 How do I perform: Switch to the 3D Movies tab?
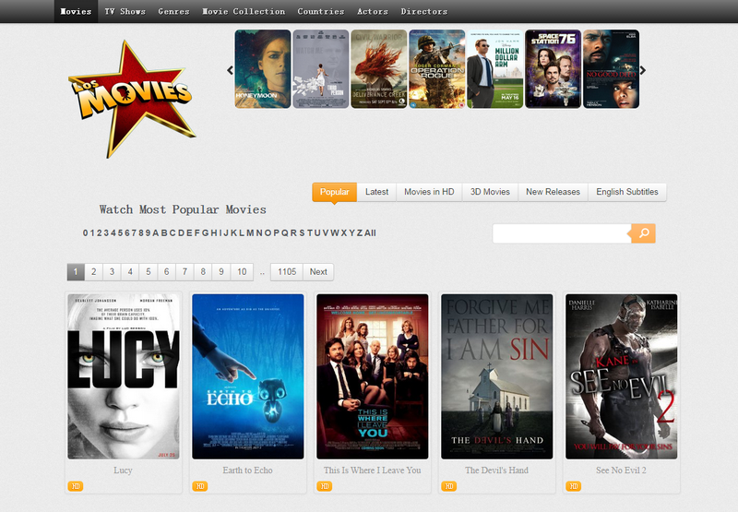[490, 192]
